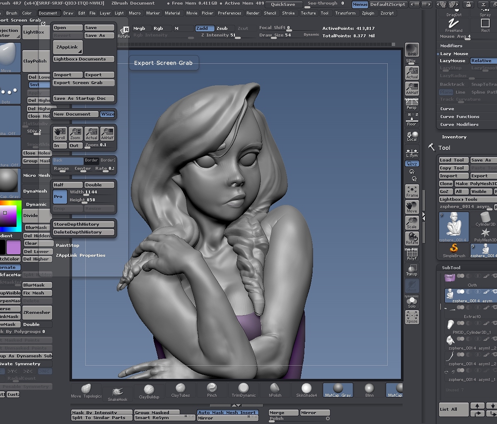Collapse the Lazy Mouse section

[x=454, y=54]
